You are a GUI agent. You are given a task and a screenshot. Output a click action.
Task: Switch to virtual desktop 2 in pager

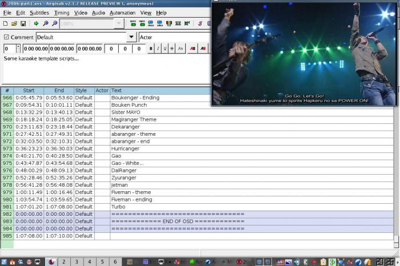(x=64, y=261)
